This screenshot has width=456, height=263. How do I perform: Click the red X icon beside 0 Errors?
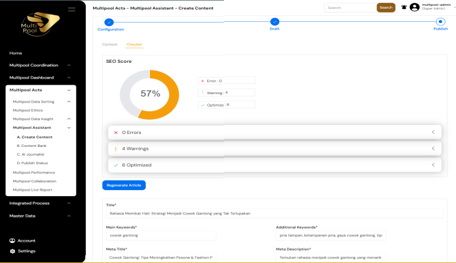coord(115,132)
